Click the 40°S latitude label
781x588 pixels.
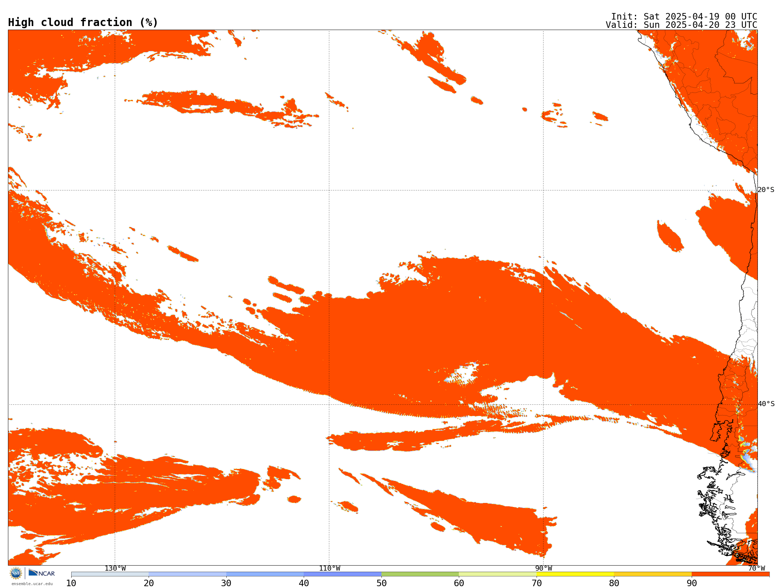(x=766, y=404)
